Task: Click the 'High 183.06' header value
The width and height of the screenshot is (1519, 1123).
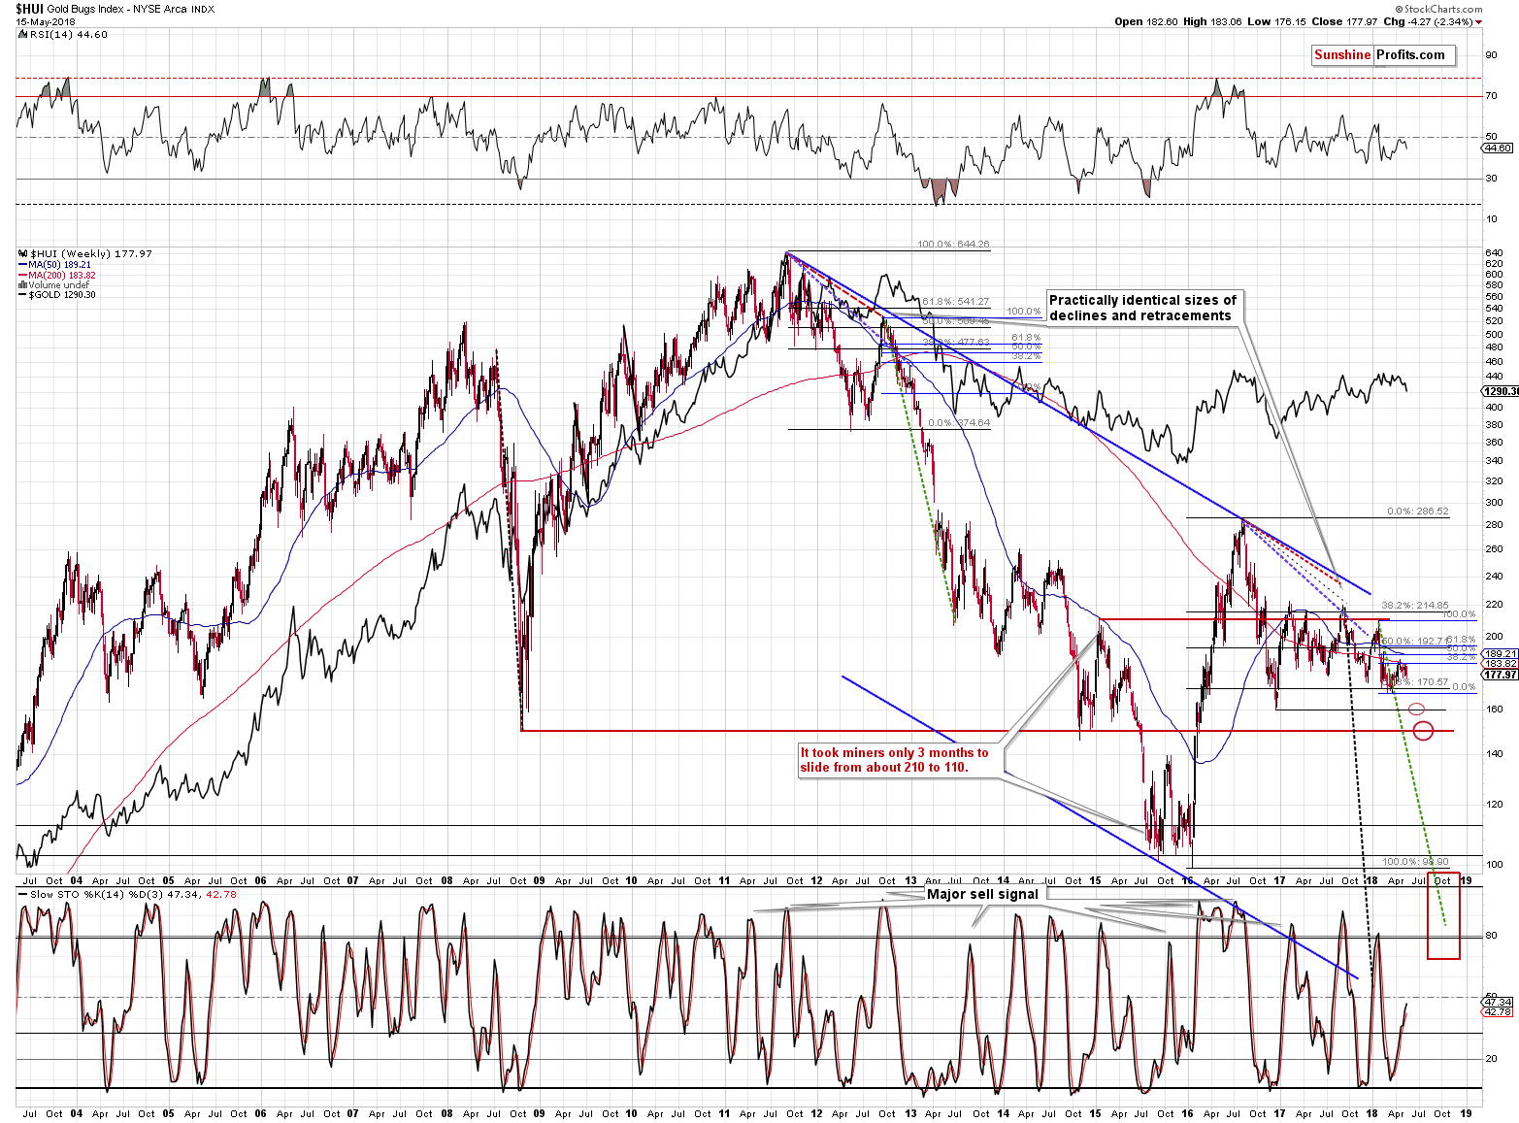Action: coord(1212,21)
